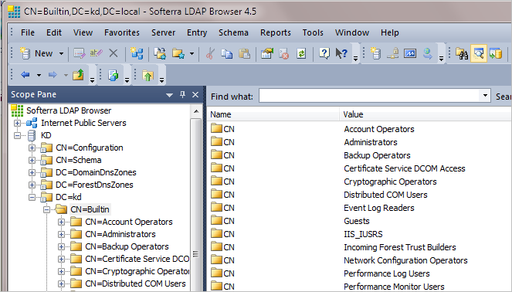This screenshot has width=512, height=292.
Task: Click the Rename (ab pencil) toolbar icon
Action: click(x=97, y=53)
